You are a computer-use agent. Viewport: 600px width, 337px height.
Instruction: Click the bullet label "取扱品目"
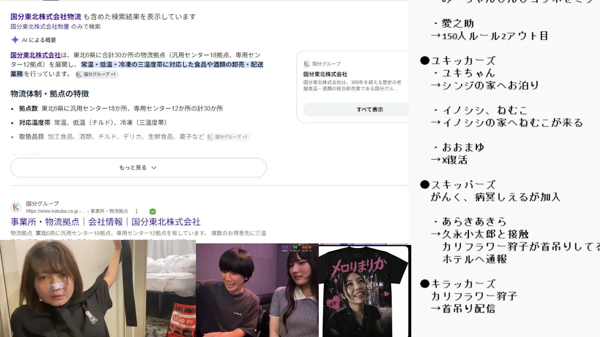31,137
